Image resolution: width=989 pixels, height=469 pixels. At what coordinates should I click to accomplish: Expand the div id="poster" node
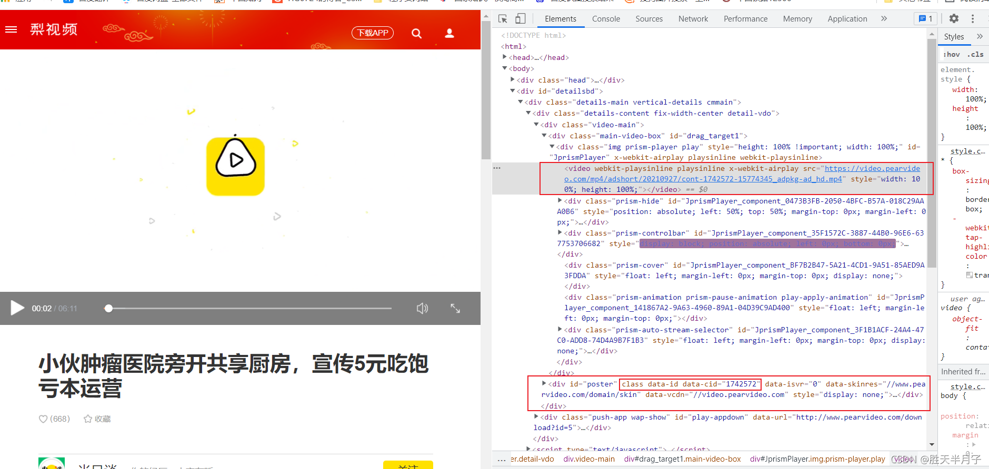544,384
